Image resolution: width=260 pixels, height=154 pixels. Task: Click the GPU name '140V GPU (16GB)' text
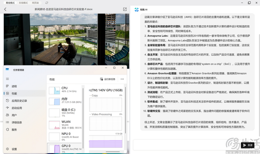click(x=106, y=90)
